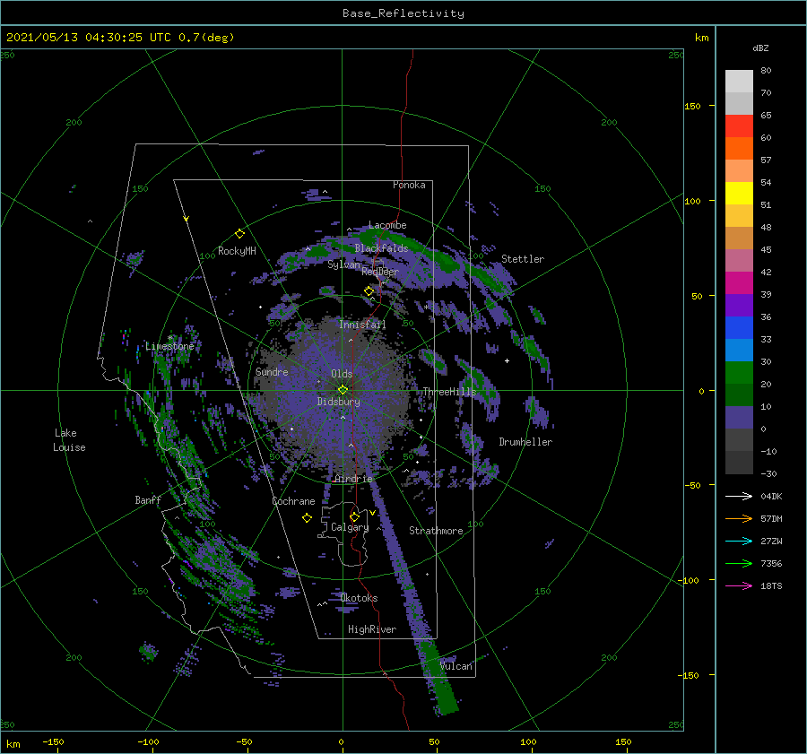The image size is (807, 754).
Task: Pick the slate purple swatch above 0
Action: tap(739, 417)
